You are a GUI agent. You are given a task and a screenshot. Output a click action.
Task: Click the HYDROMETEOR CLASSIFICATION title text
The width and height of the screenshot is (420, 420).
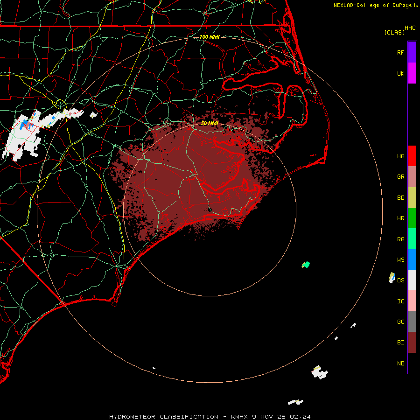164,417
